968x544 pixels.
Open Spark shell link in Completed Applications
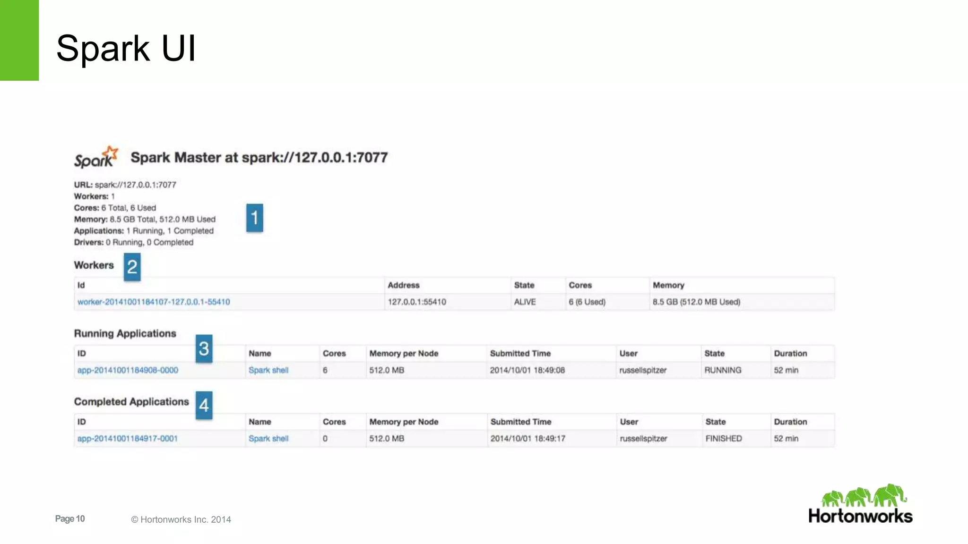pos(268,439)
